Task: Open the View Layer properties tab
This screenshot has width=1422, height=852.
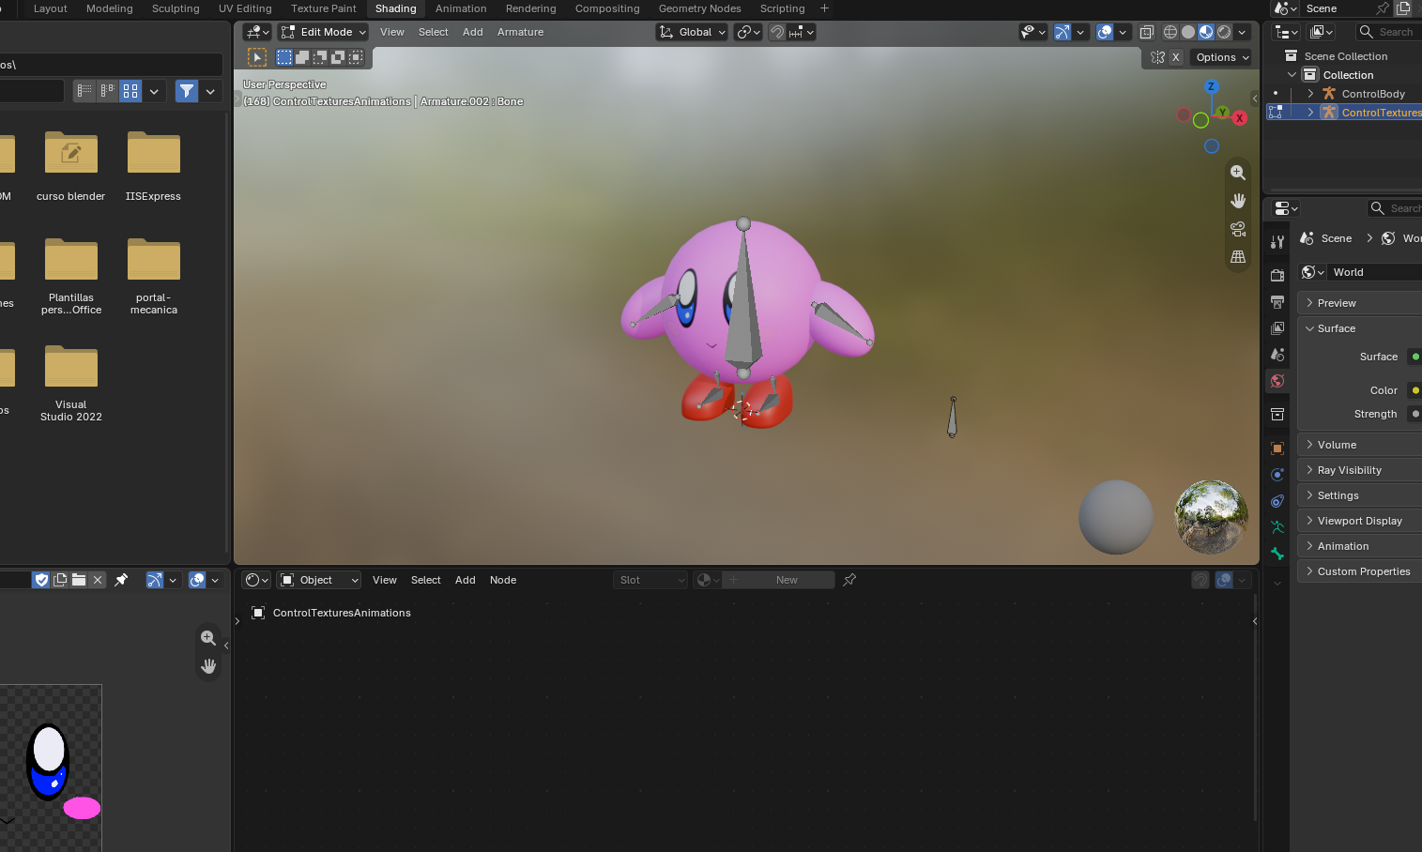Action: tap(1277, 327)
